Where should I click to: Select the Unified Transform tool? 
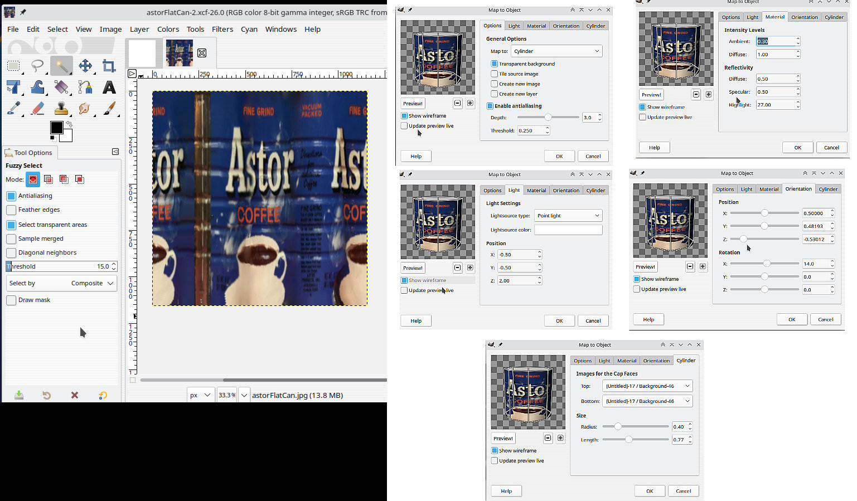tap(13, 87)
